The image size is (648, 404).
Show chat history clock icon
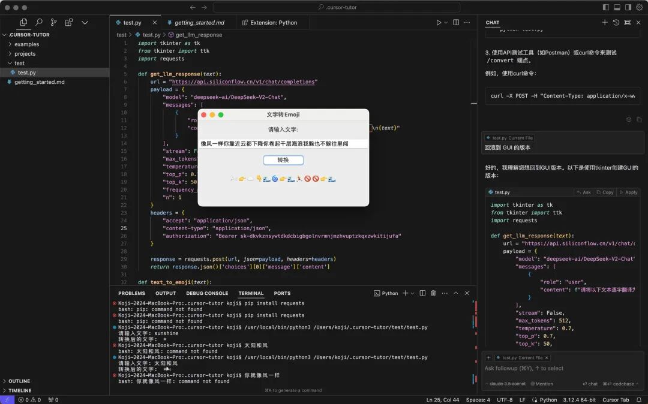[616, 22]
